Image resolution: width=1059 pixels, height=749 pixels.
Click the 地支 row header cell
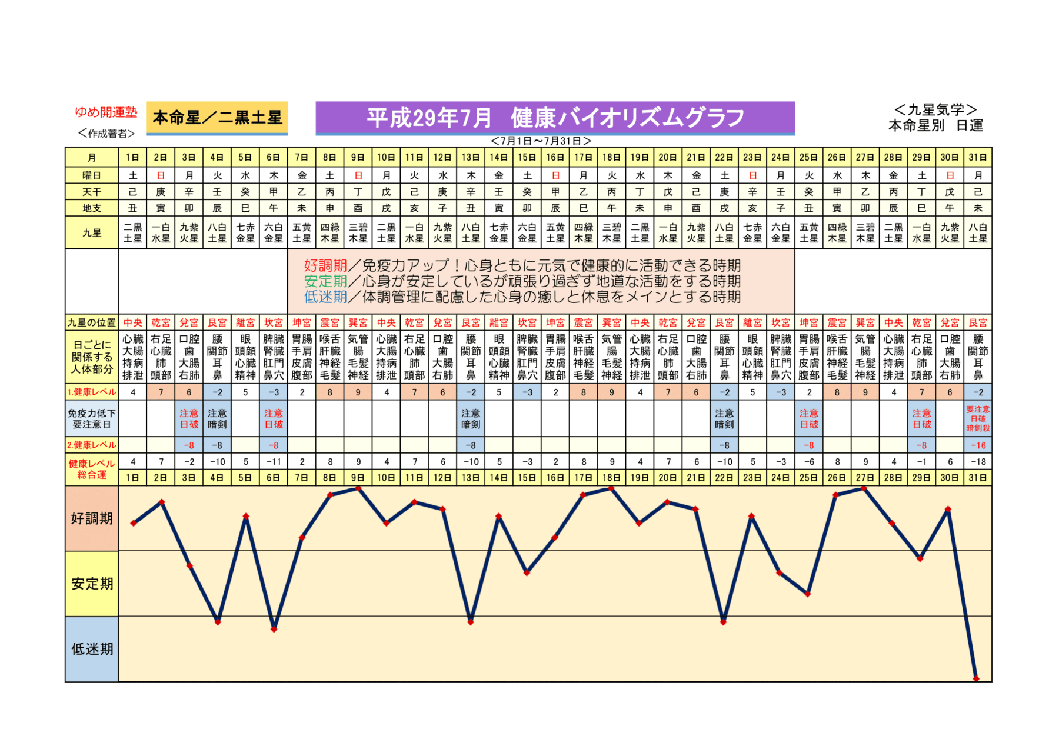(92, 208)
